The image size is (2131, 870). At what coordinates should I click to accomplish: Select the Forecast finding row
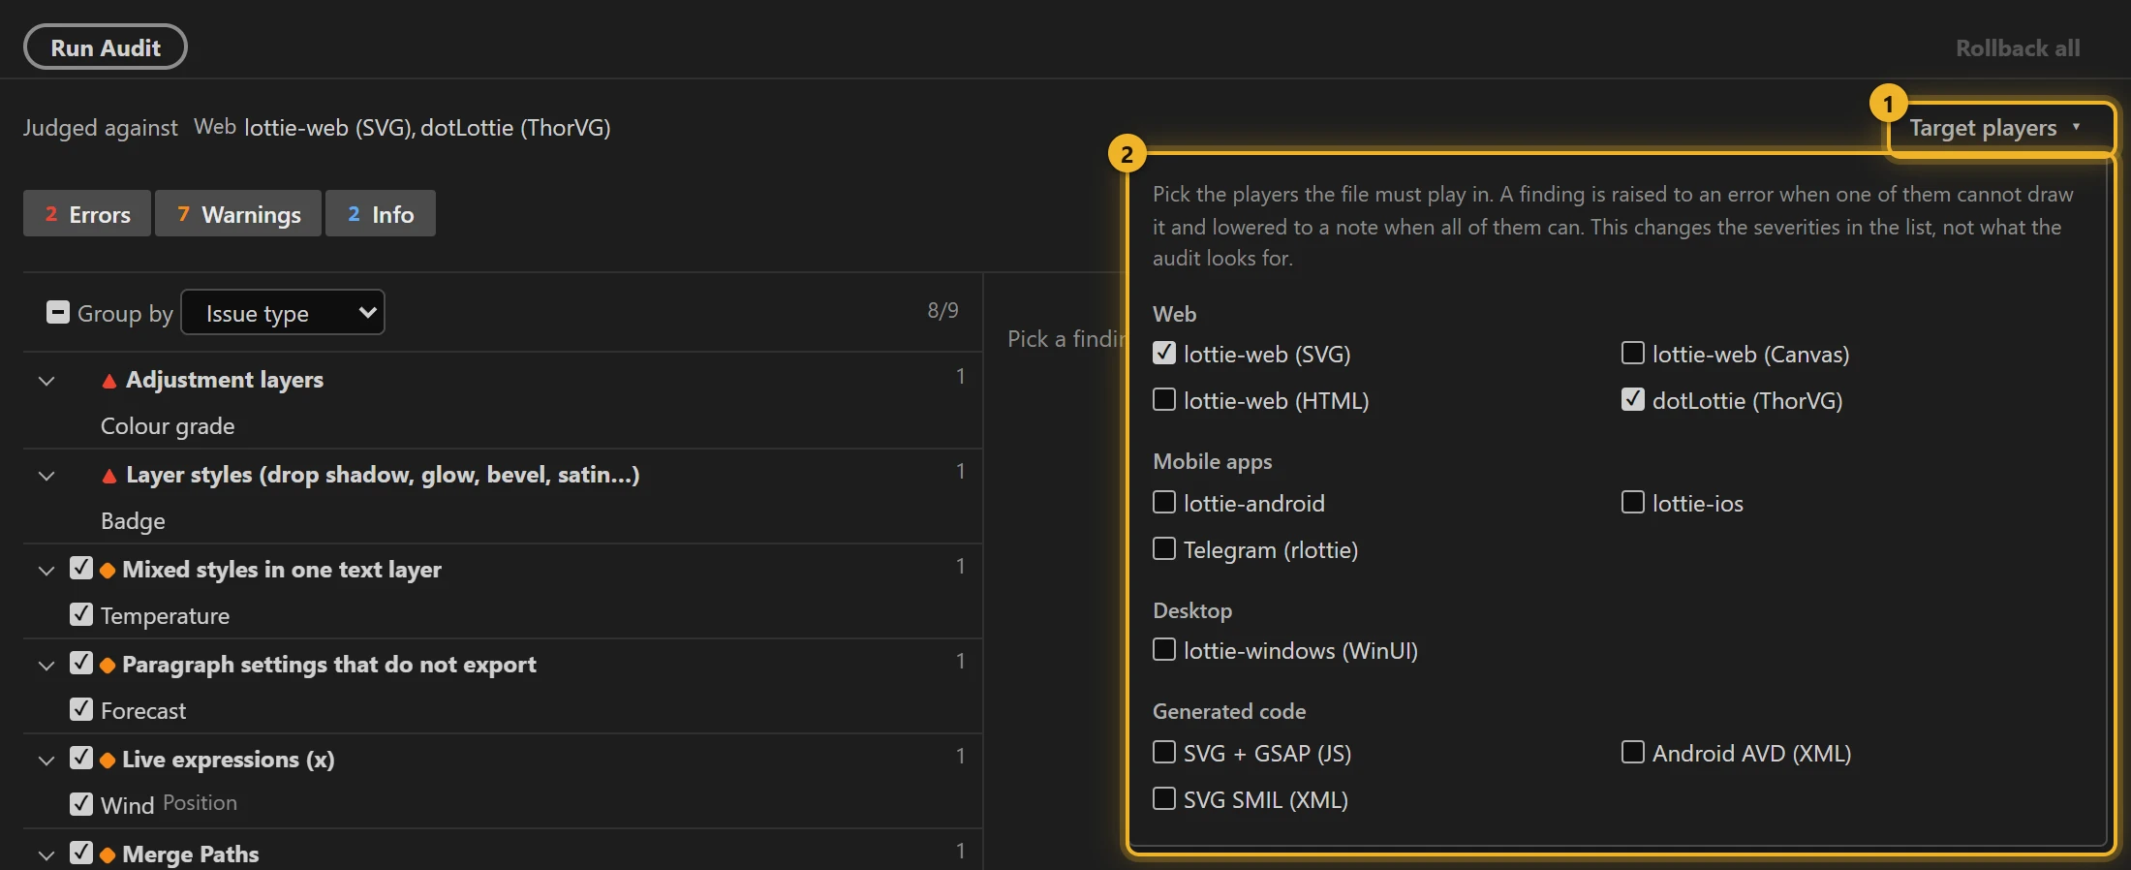503,710
